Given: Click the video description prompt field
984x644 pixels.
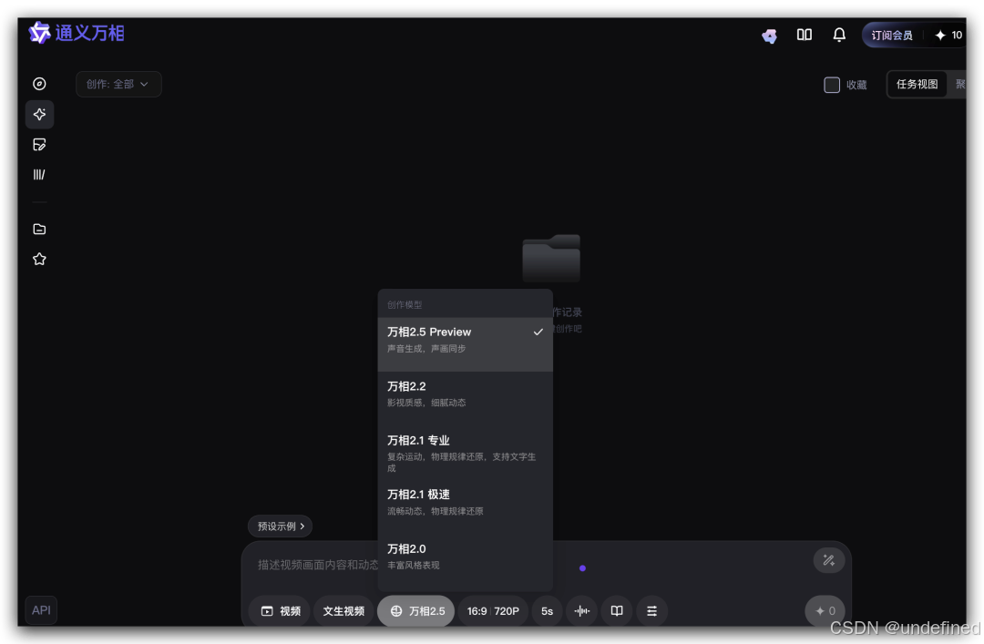Looking at the screenshot, I should [x=528, y=565].
